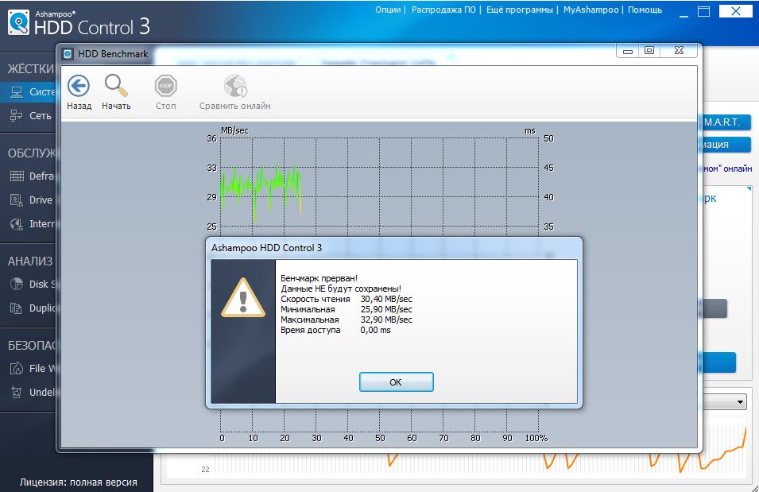Click the АНАЛИЗ section header in sidebar

point(30,261)
